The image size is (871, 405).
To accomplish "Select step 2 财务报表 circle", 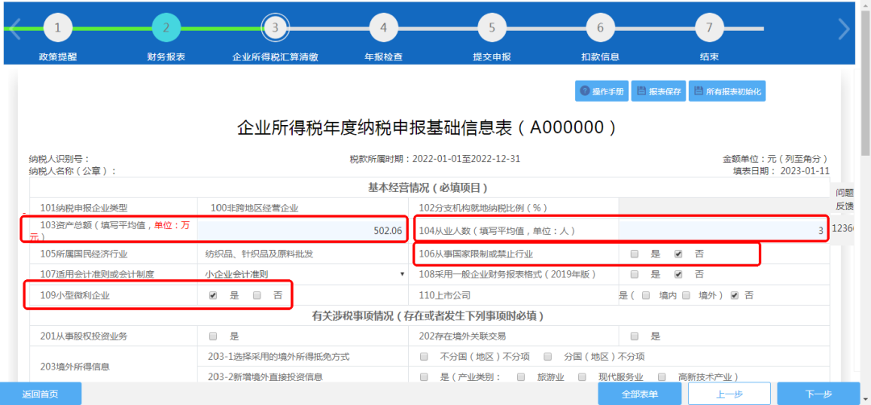I will coord(166,27).
